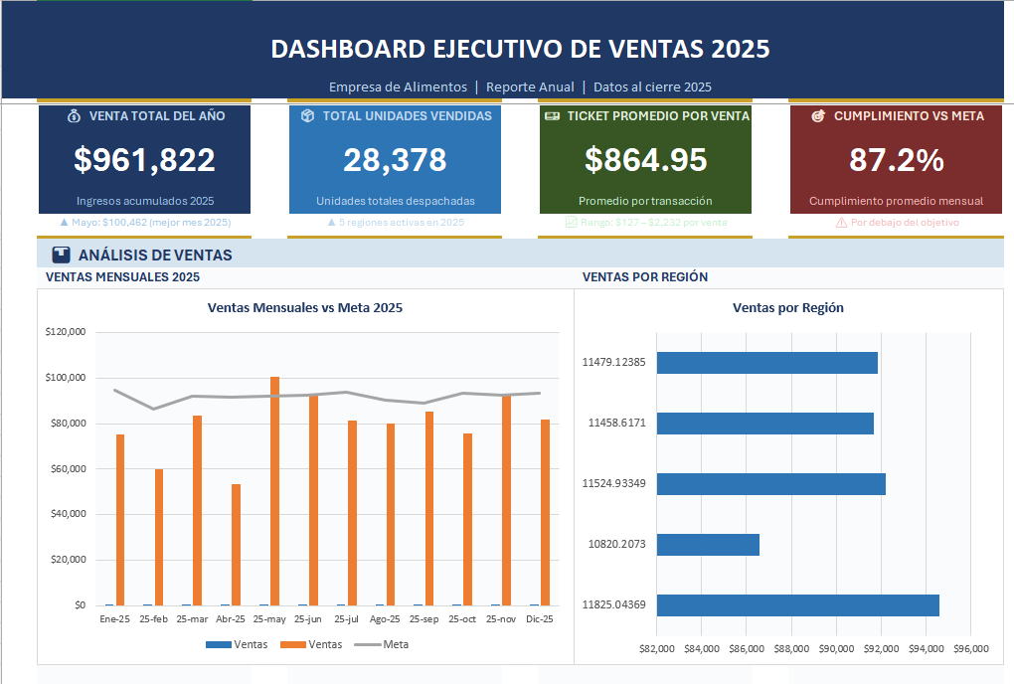Screen dimensions: 1014x684
Task: Click the $100,000 axis label
Action: [x=66, y=378]
